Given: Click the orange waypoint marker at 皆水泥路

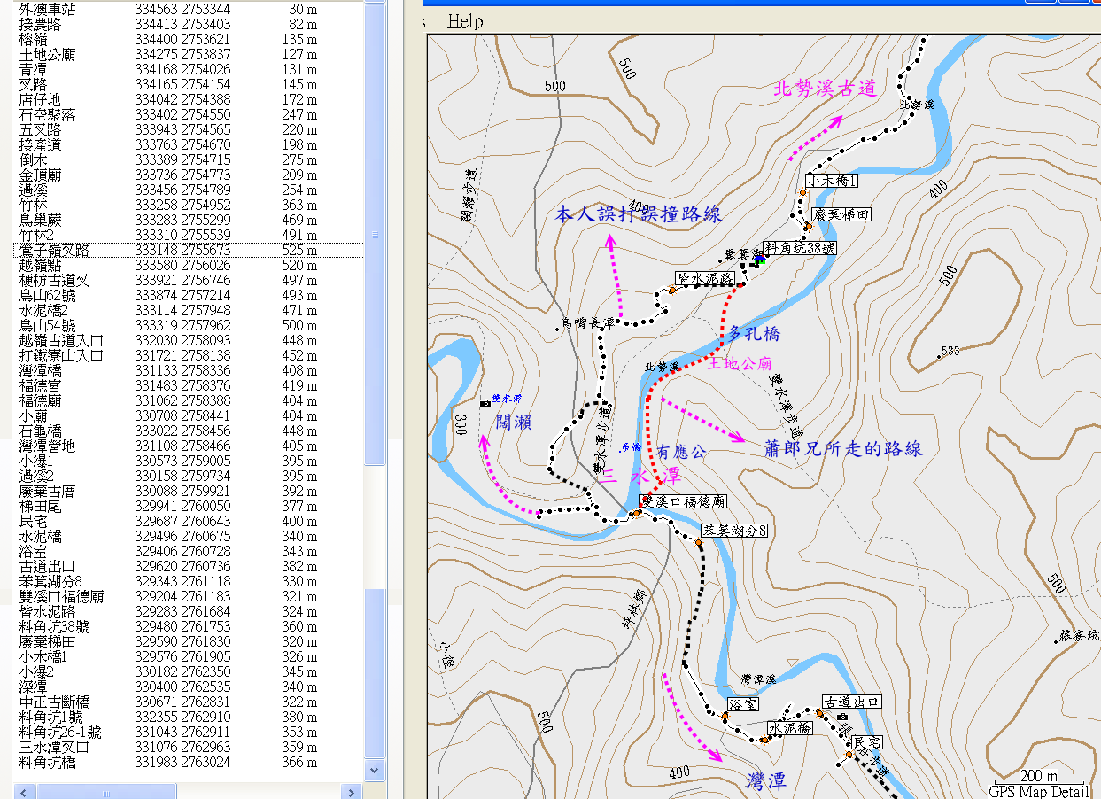Looking at the screenshot, I should click(x=672, y=291).
